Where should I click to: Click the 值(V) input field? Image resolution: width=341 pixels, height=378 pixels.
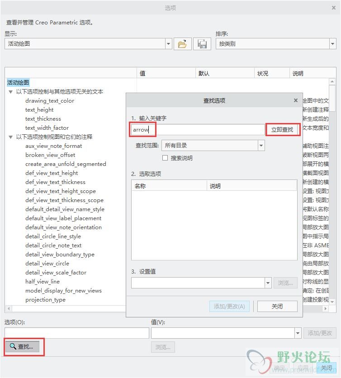point(223,333)
